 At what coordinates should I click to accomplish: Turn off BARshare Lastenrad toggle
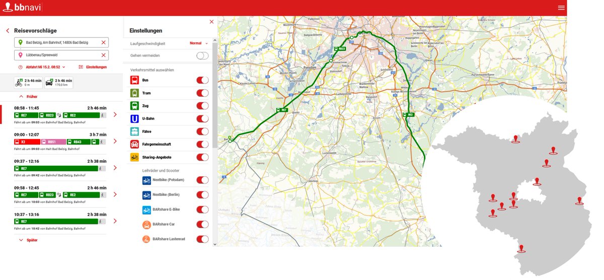coord(202,239)
